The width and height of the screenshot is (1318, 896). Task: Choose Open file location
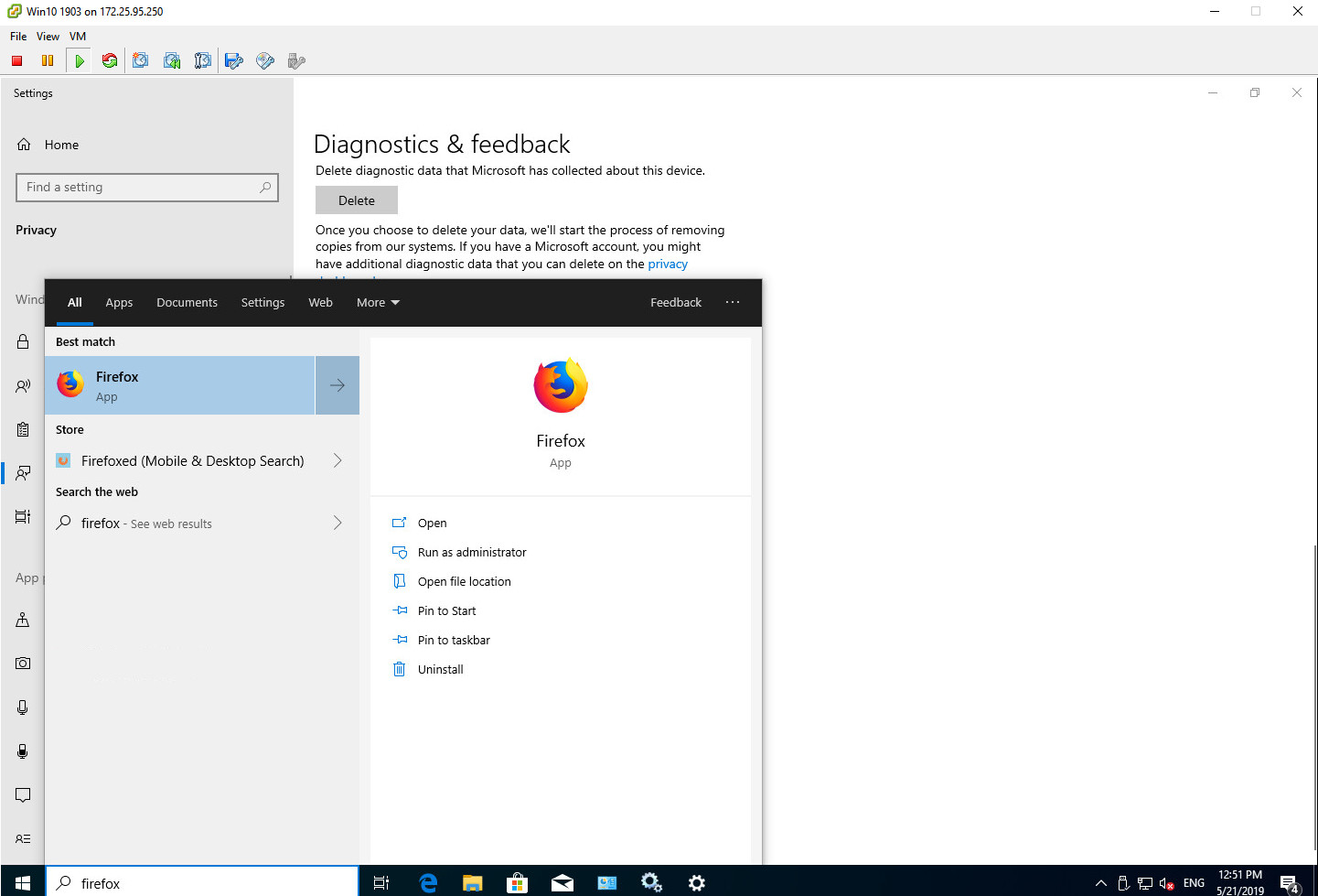(464, 581)
